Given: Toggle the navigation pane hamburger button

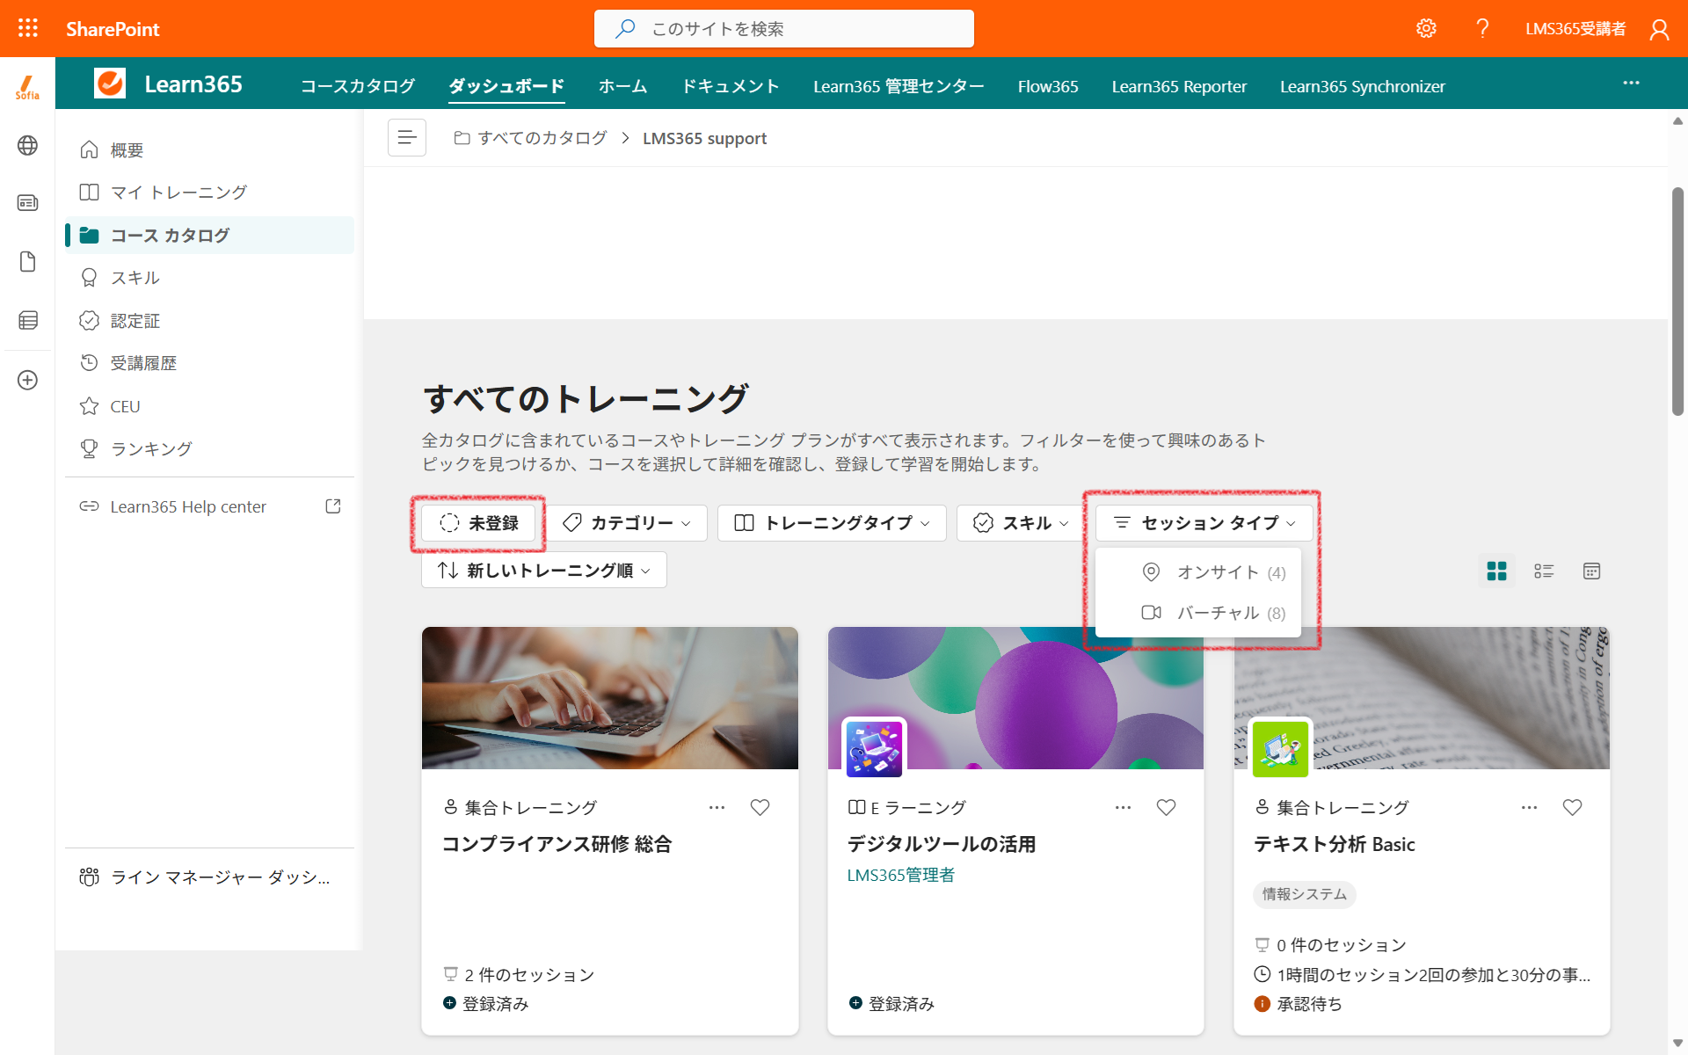Looking at the screenshot, I should 407,137.
